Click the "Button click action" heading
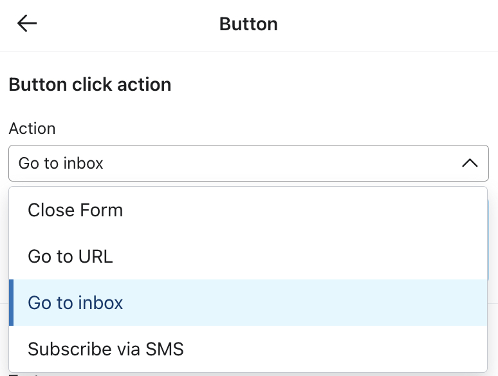Screen dimensions: 498x376 90,84
